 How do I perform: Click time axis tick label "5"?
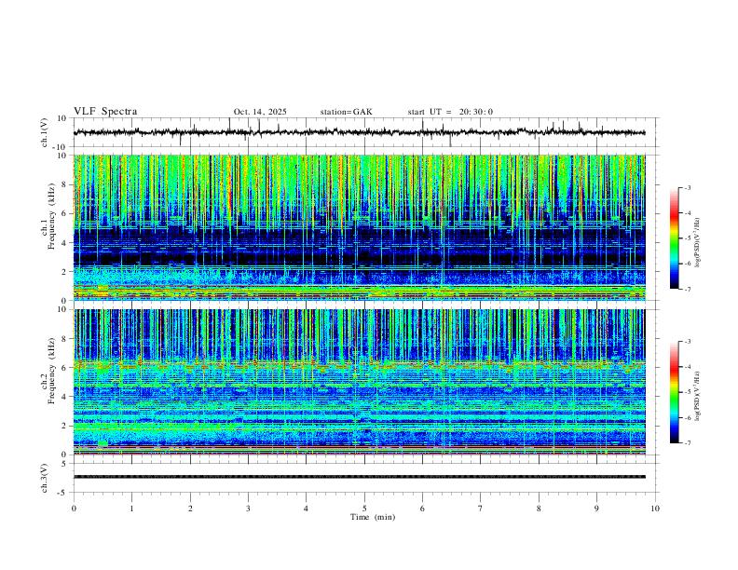click(364, 509)
